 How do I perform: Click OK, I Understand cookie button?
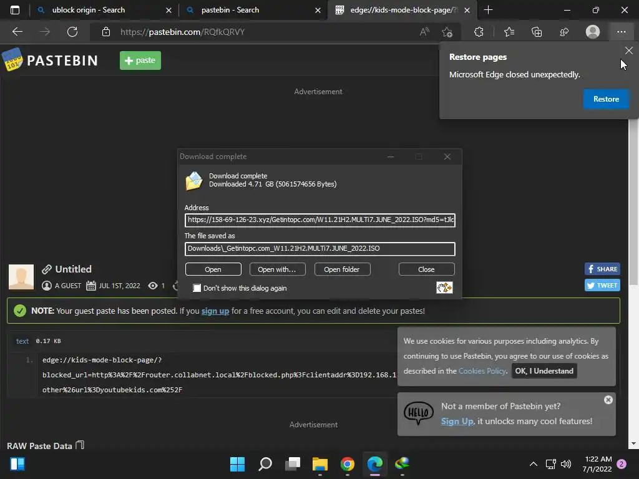[x=544, y=371]
